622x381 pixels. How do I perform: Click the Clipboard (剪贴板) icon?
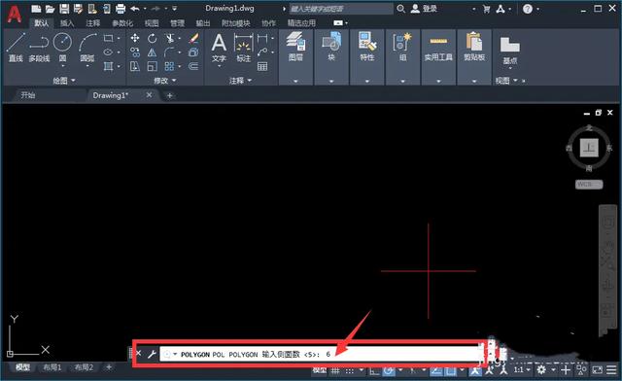pyautogui.click(x=474, y=47)
